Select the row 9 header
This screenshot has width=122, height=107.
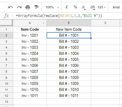(6, 77)
